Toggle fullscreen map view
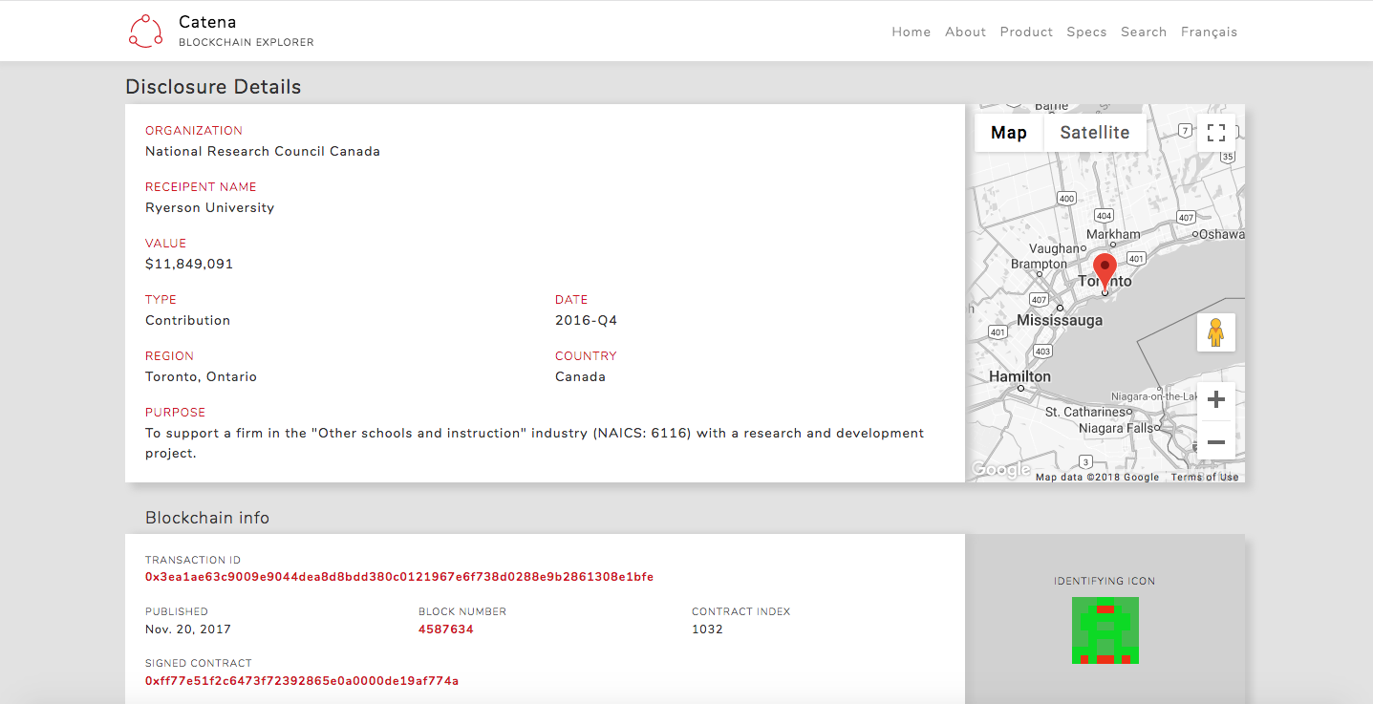Image resolution: width=1373 pixels, height=704 pixels. [1216, 133]
